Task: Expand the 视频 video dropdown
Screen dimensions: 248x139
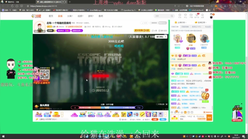Action: click(80, 16)
